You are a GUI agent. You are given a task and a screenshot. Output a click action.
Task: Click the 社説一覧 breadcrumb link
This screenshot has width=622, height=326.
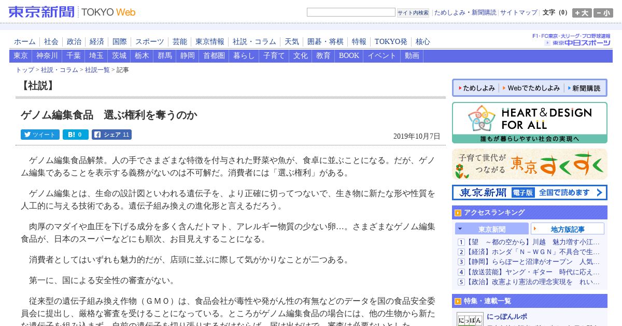click(x=97, y=70)
